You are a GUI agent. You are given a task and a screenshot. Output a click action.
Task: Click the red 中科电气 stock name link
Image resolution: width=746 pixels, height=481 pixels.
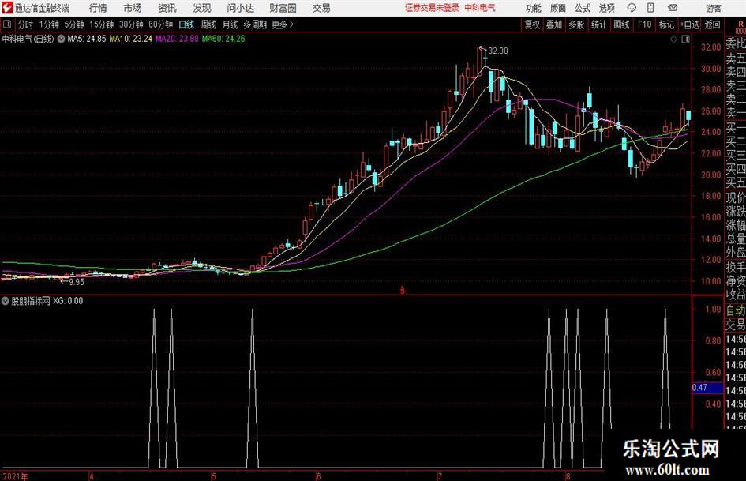pyautogui.click(x=480, y=8)
